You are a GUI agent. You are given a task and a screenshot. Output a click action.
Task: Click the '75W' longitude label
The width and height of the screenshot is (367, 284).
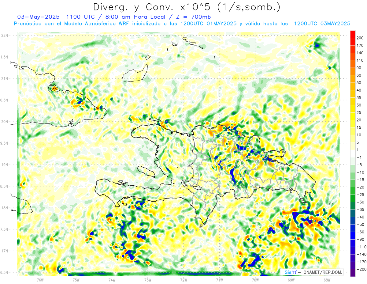76,280
